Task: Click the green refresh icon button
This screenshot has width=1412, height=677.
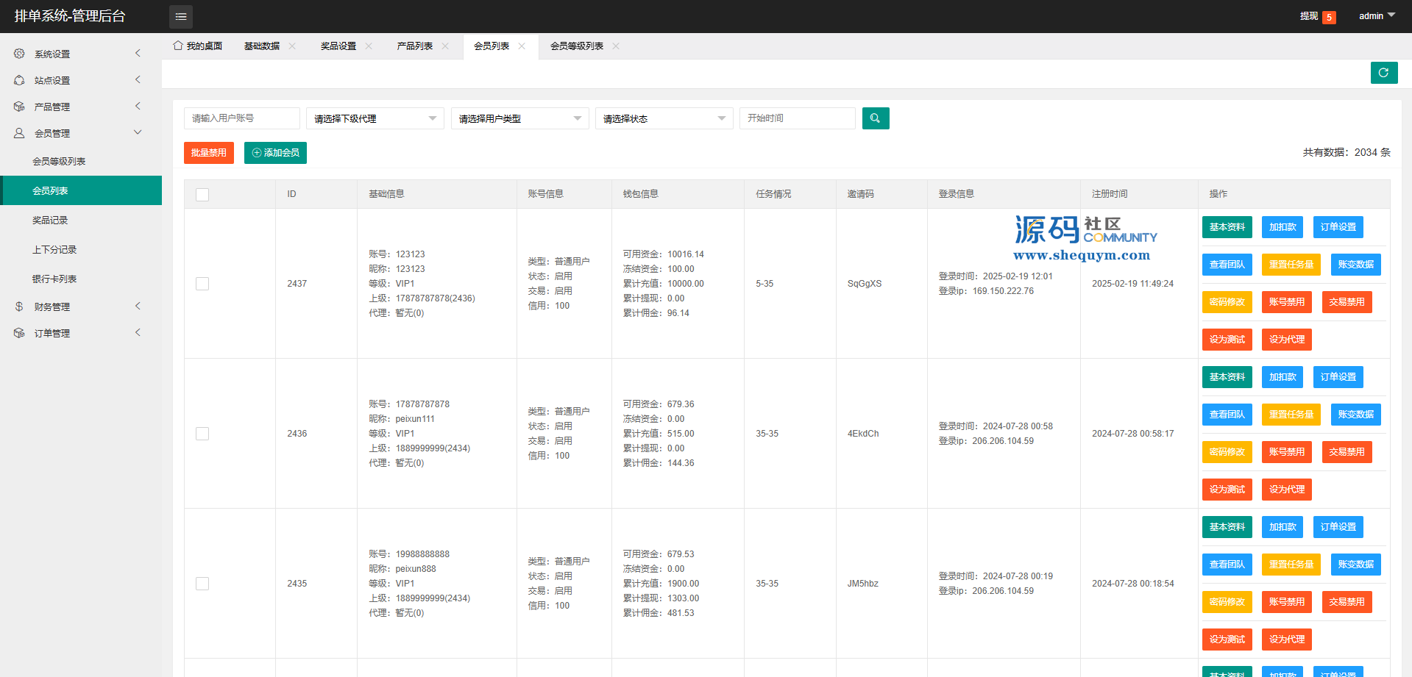Action: 1383,73
